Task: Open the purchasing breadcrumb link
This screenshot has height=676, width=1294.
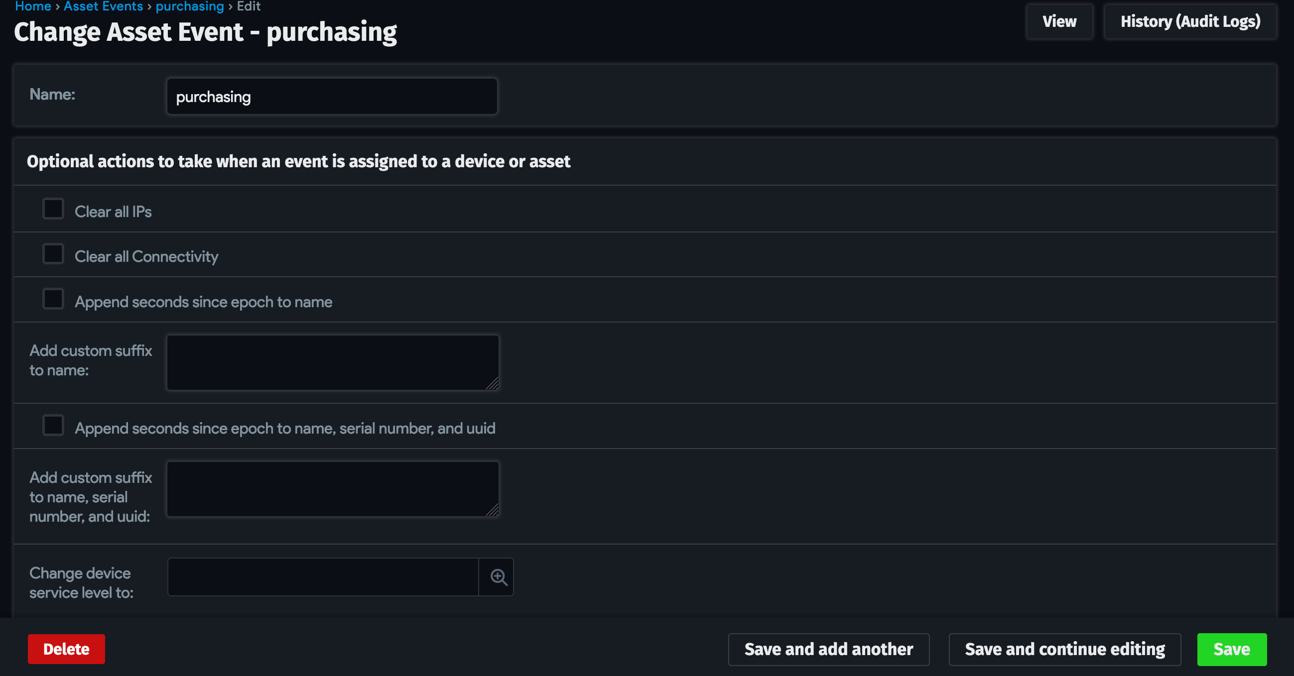Action: pyautogui.click(x=189, y=6)
